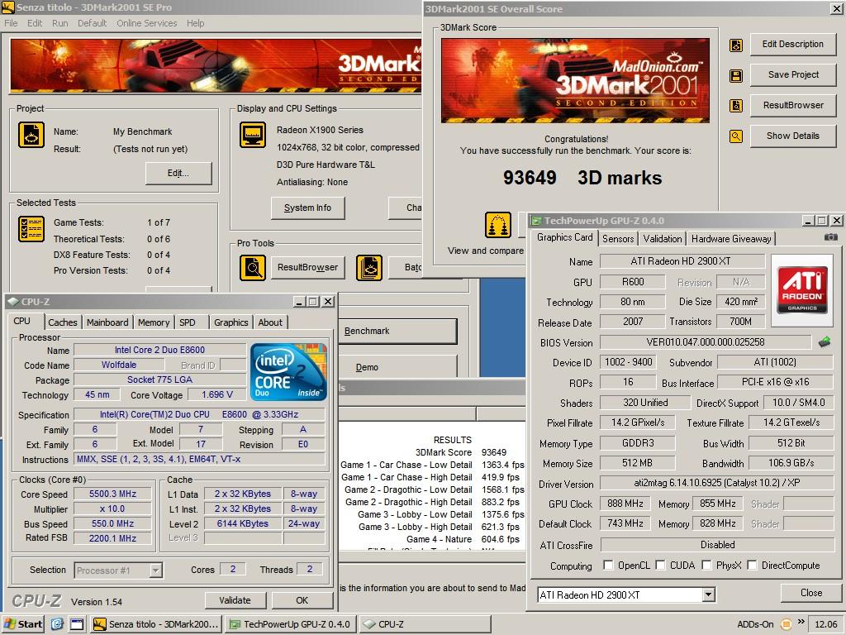Image resolution: width=846 pixels, height=635 pixels.
Task: Open the Help menu in 3DMark2001
Action: click(x=195, y=23)
